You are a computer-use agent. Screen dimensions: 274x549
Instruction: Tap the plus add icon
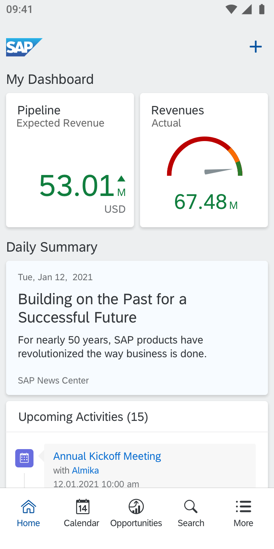256,47
